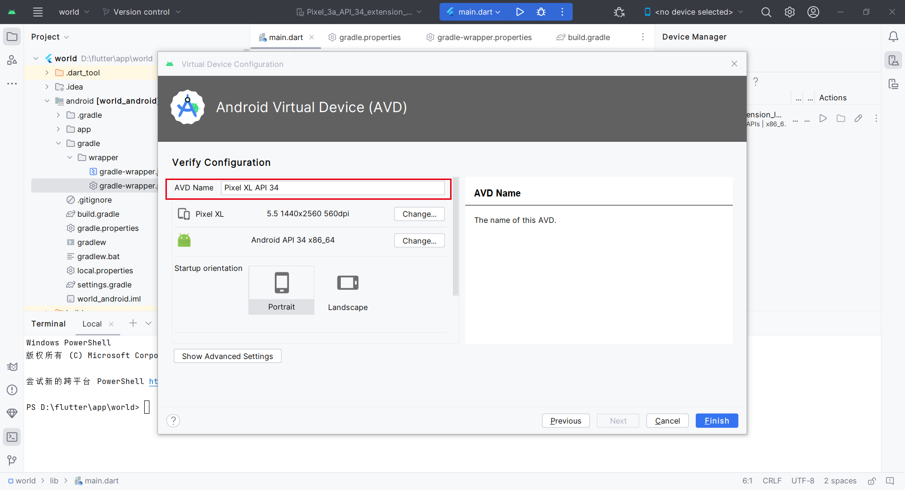The width and height of the screenshot is (905, 490).
Task: Open Device Manager help question mark
Action: point(756,82)
